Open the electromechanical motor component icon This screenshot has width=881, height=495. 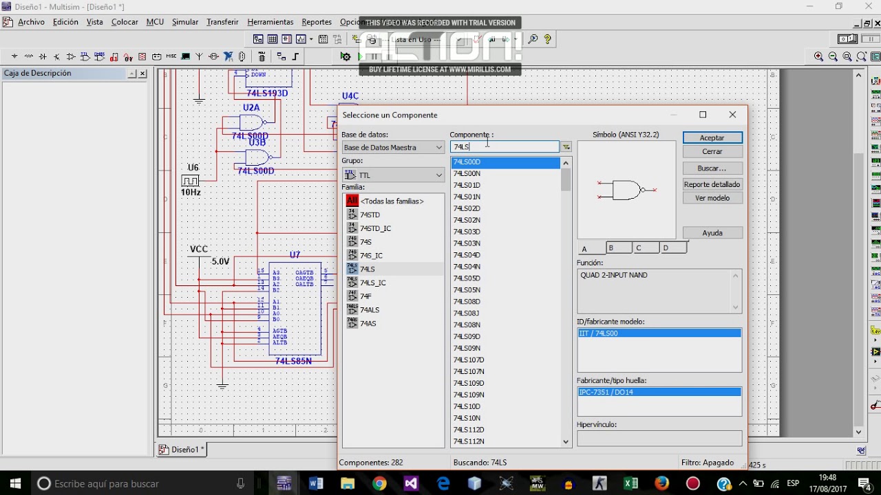(x=214, y=56)
